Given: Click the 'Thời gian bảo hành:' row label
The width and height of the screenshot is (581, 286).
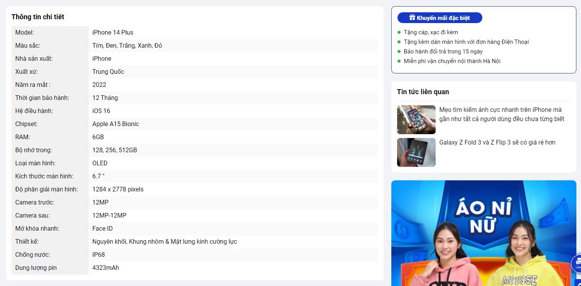Looking at the screenshot, I should click(x=42, y=98).
